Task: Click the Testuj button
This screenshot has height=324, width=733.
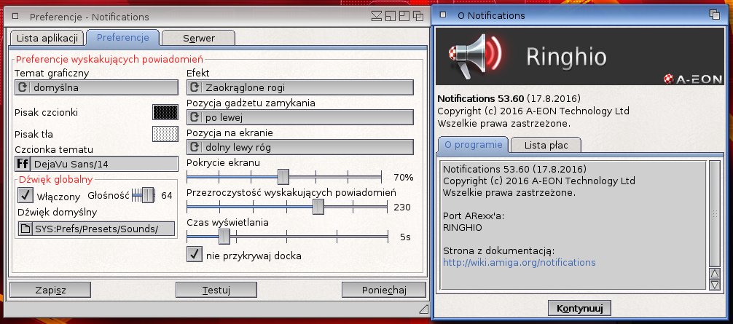Action: pos(216,290)
